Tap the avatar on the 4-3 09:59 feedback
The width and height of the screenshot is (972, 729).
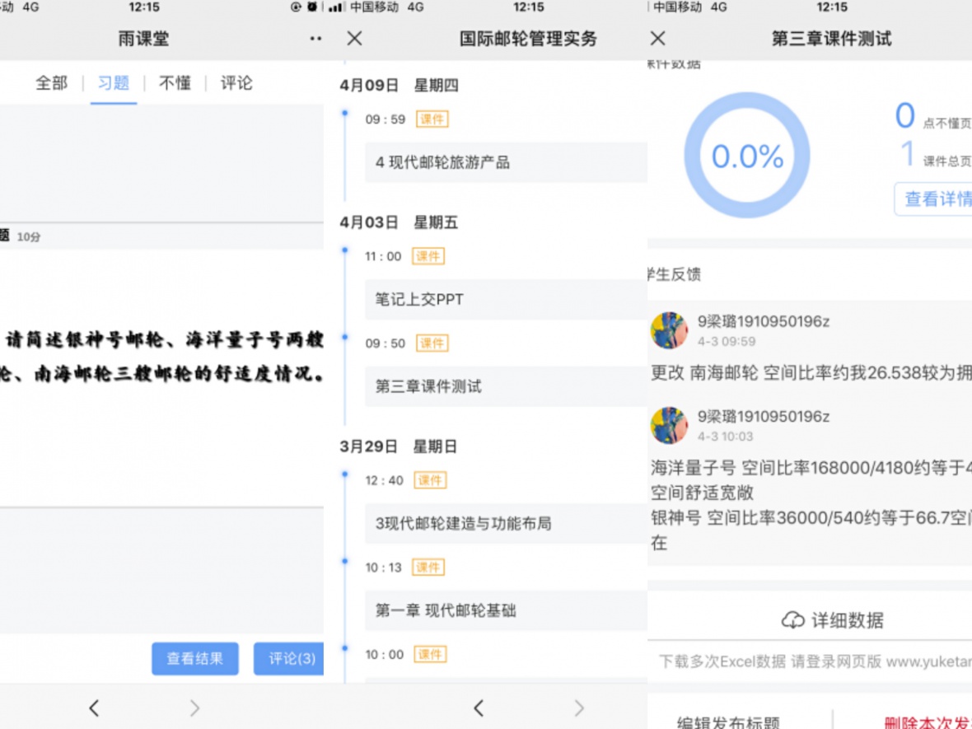(x=669, y=330)
